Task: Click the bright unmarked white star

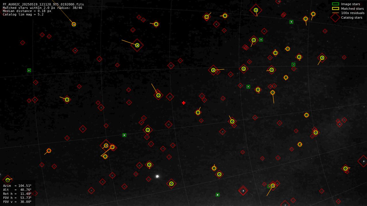Action: [x=157, y=176]
